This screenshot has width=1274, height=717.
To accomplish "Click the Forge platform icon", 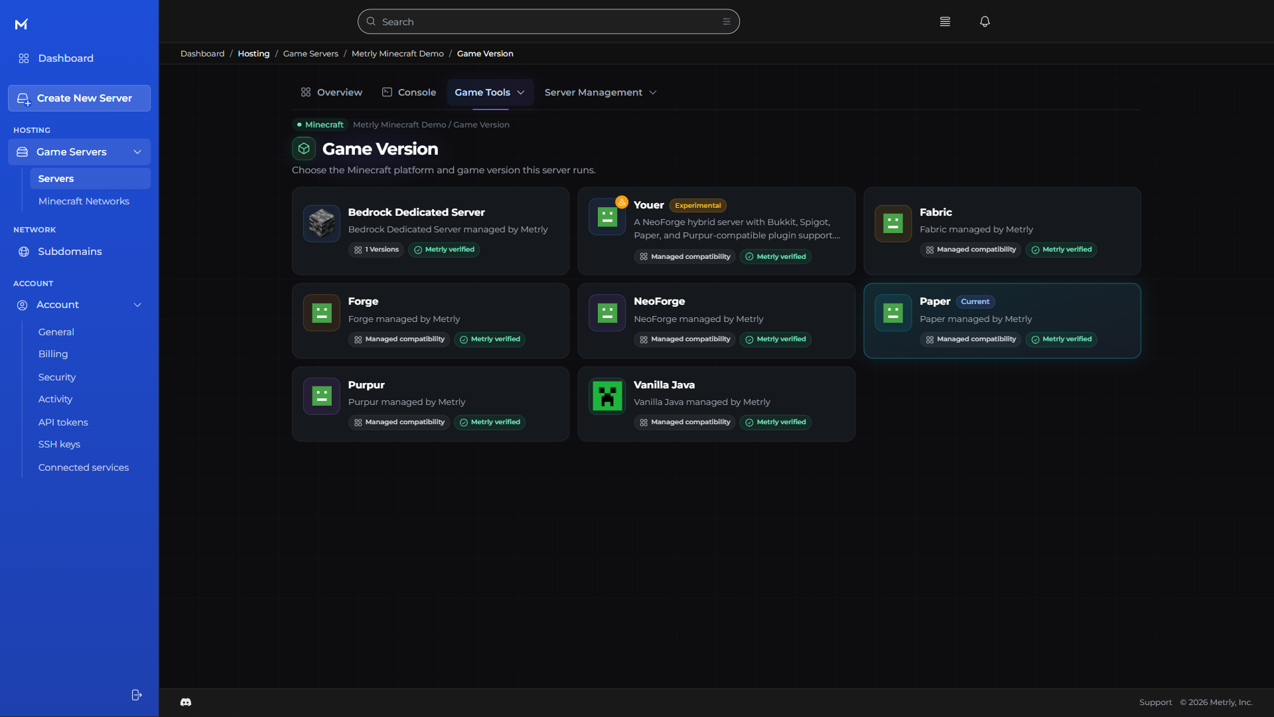I will click(x=322, y=313).
